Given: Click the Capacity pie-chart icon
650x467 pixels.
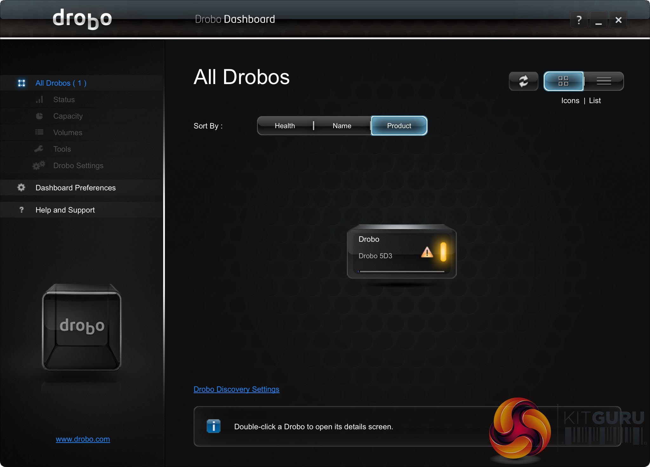Looking at the screenshot, I should pos(39,116).
